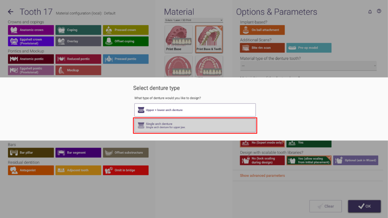
Task: Choose the Offset coping option
Action: [x=126, y=42]
